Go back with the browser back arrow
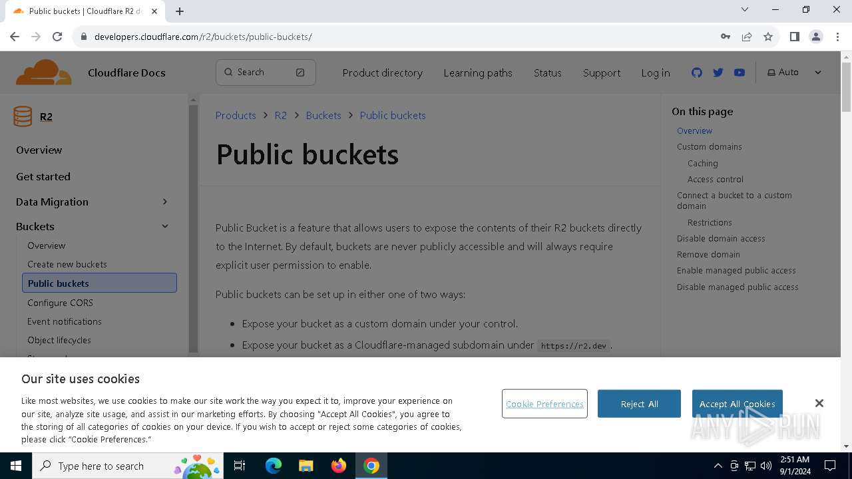The width and height of the screenshot is (852, 479). [x=15, y=37]
